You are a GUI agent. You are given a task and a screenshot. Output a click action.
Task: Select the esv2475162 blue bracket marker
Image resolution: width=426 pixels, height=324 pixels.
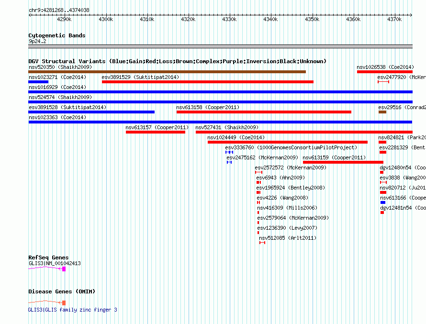click(x=229, y=162)
